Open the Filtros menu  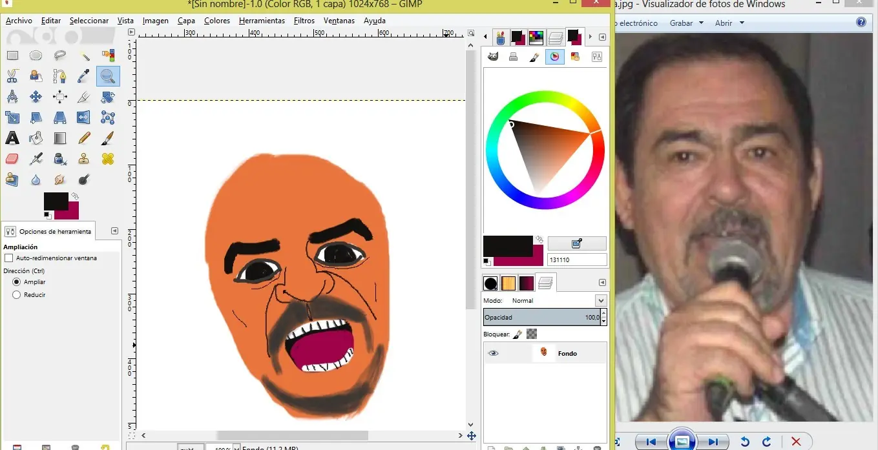click(304, 21)
